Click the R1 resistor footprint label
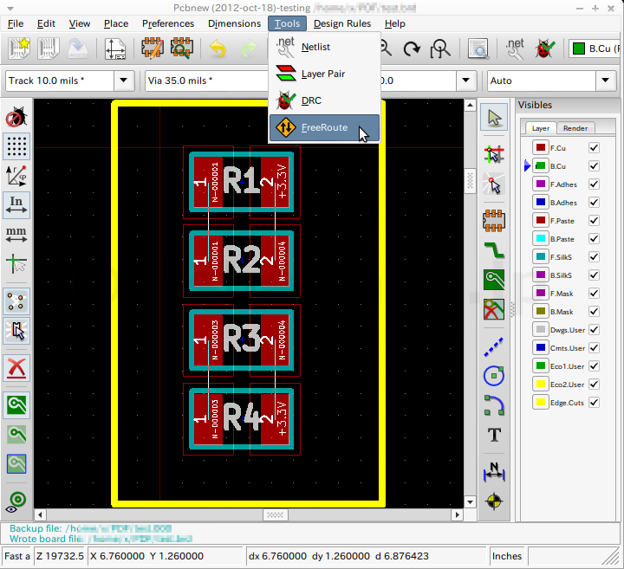624x569 pixels. click(241, 180)
